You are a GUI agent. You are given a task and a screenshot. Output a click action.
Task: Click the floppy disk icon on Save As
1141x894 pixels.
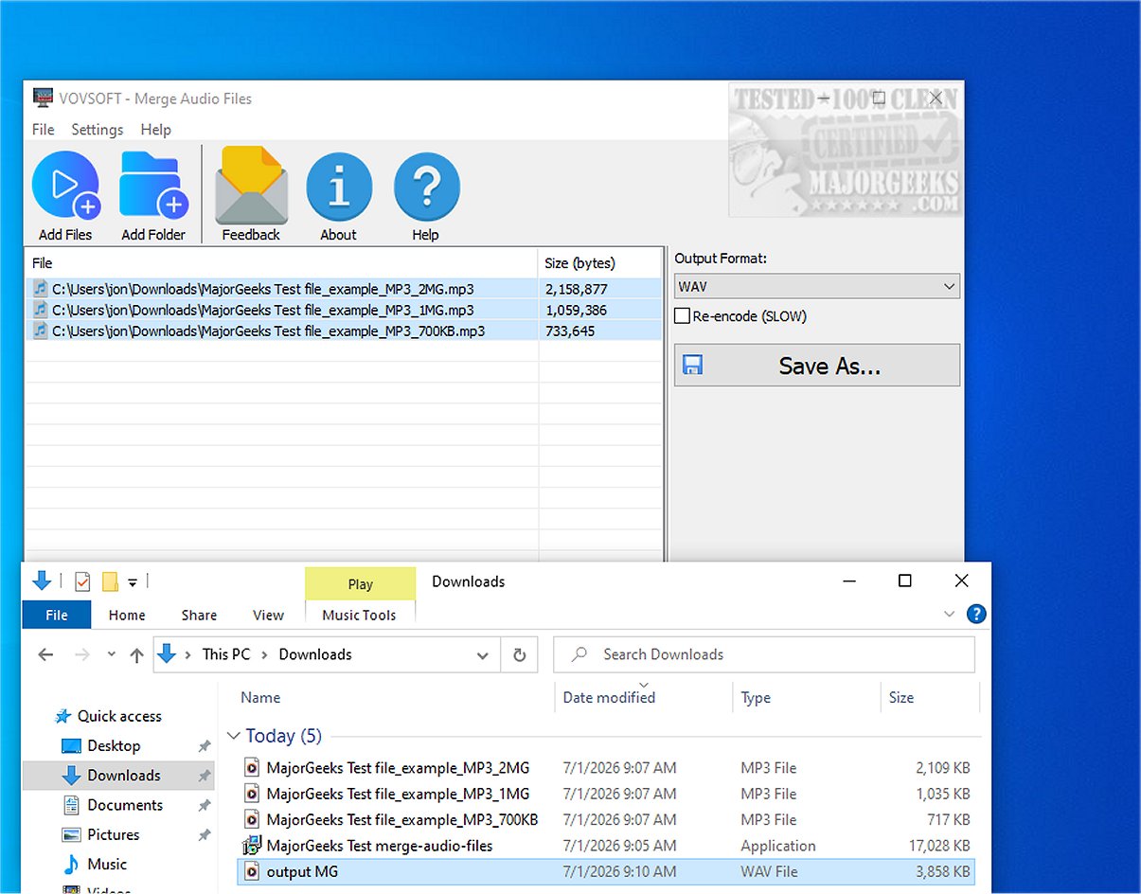point(692,365)
